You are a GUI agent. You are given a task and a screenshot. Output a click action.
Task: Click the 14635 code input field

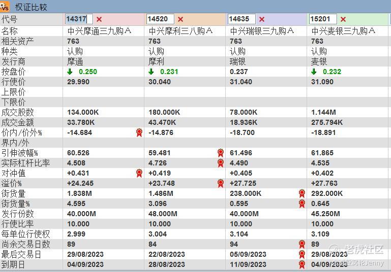pyautogui.click(x=242, y=19)
